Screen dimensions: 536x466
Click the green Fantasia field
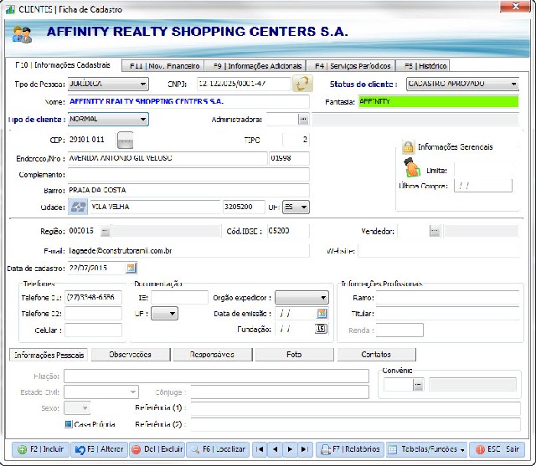[x=438, y=102]
